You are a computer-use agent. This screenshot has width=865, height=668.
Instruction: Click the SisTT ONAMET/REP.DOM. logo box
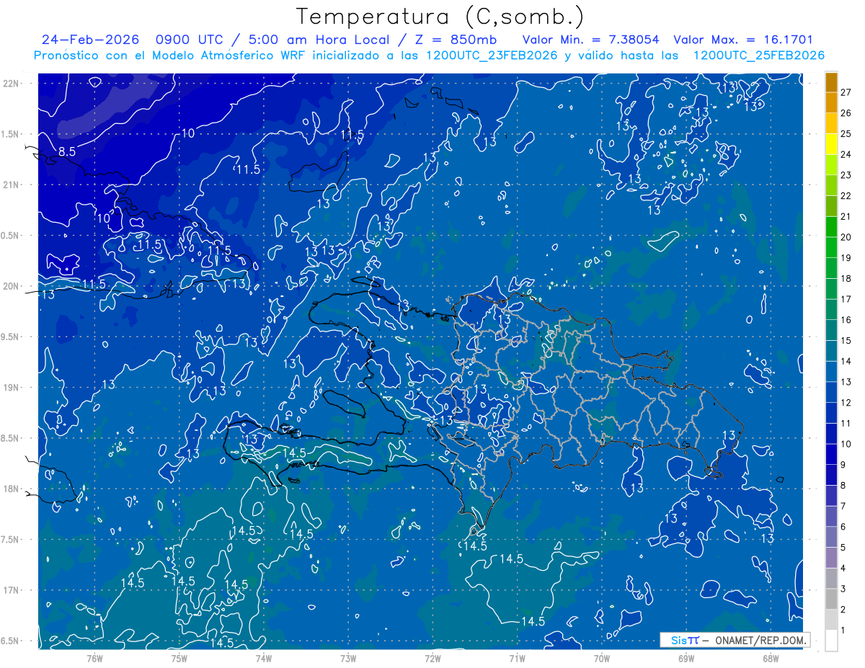(735, 640)
